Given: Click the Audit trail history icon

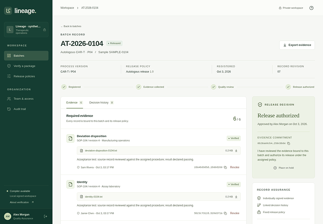Looking at the screenshot, I should pos(9,109).
